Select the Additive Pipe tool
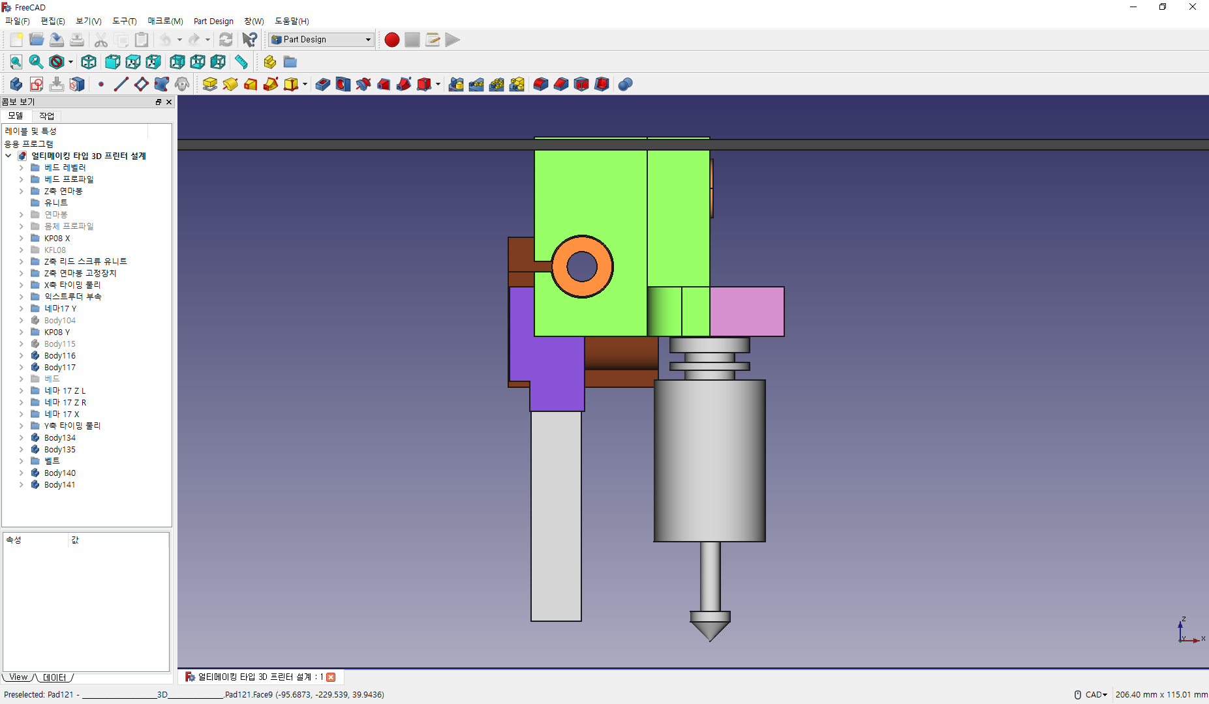 [x=271, y=84]
